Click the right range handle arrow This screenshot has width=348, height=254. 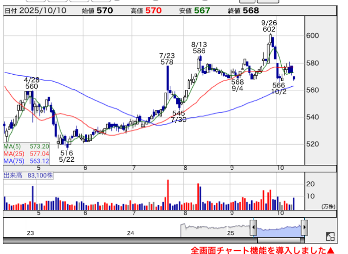tap(304, 228)
